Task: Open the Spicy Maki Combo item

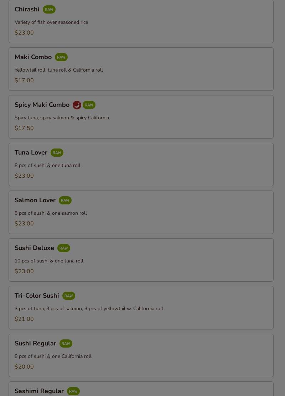Action: (141, 117)
